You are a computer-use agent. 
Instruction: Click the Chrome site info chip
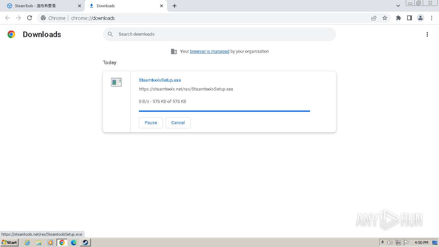(53, 18)
